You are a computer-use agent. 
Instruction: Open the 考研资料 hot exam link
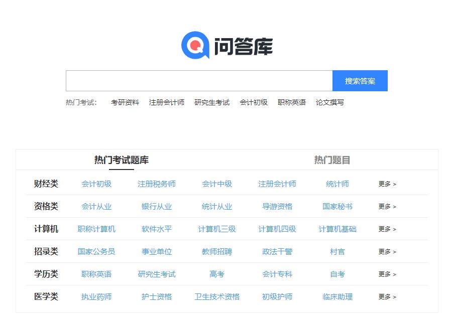pyautogui.click(x=124, y=102)
